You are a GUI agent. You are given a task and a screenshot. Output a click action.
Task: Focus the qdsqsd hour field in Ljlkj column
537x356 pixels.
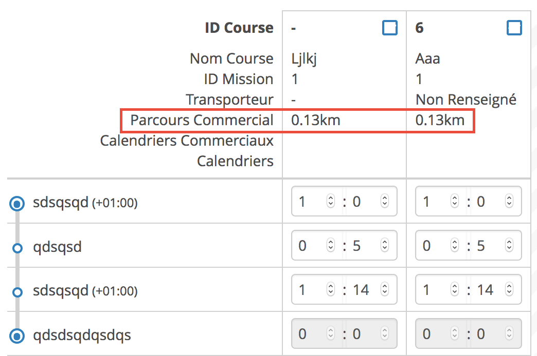310,246
